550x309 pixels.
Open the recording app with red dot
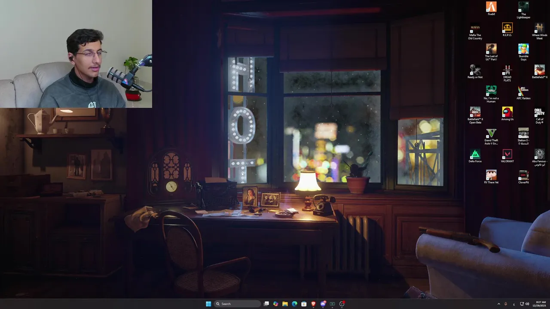click(342, 304)
